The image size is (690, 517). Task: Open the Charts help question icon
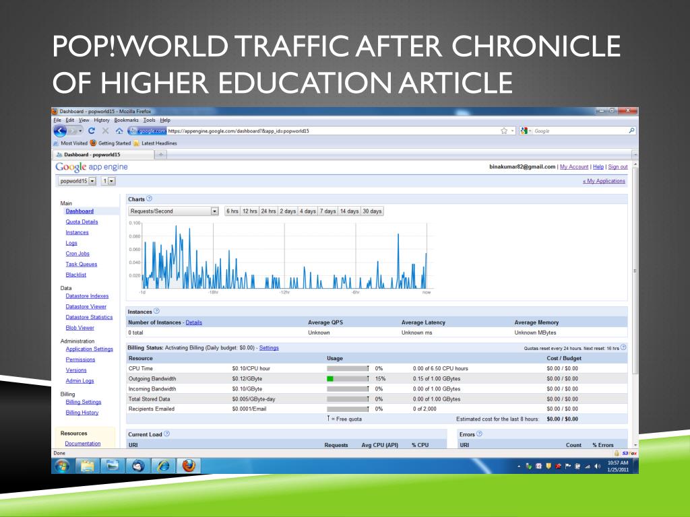(149, 199)
